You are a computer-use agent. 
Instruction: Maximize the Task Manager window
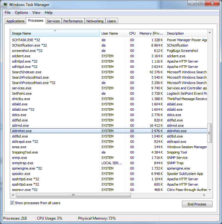(201, 3)
